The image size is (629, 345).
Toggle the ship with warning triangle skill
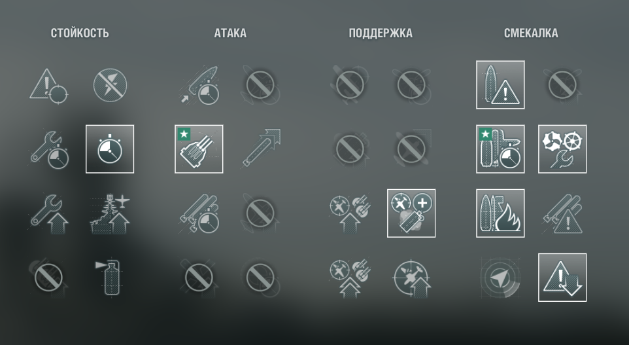click(500, 84)
